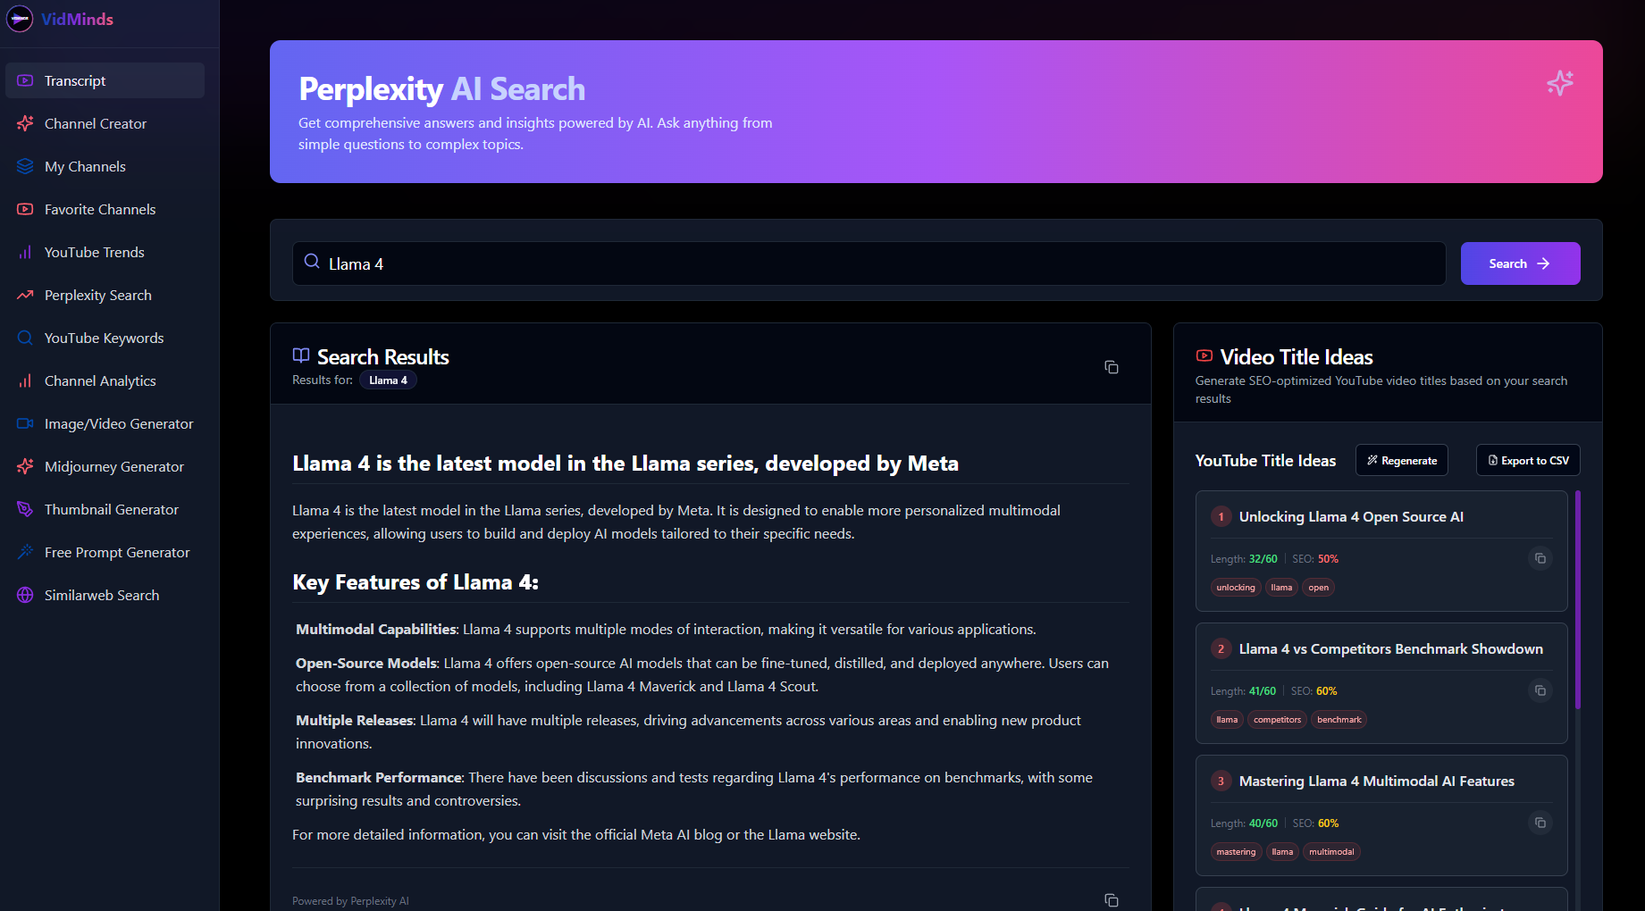This screenshot has width=1645, height=911.
Task: Click the magnifier icon in search box
Action: pos(312,261)
